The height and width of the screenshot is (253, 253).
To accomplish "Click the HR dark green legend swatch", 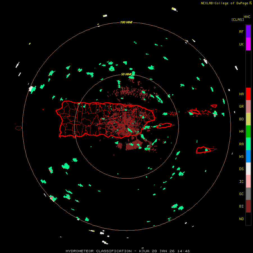I will (248, 132).
